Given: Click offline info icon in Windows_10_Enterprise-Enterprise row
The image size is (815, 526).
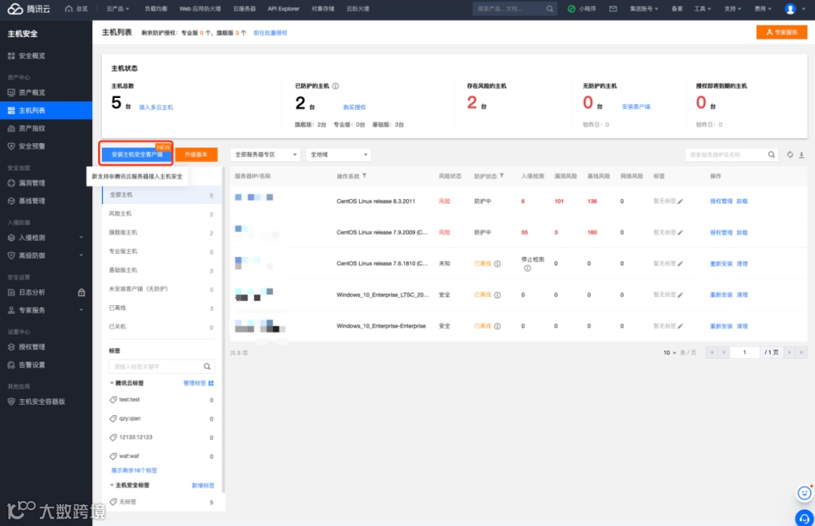Looking at the screenshot, I should (497, 326).
